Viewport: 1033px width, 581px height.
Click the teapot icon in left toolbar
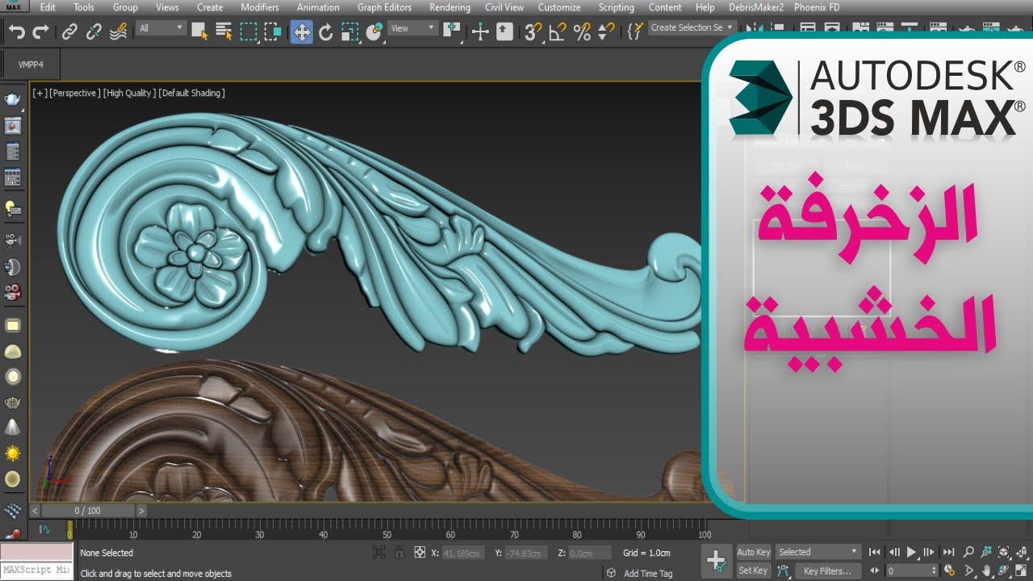[x=12, y=98]
